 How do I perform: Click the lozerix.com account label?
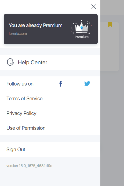(18, 34)
